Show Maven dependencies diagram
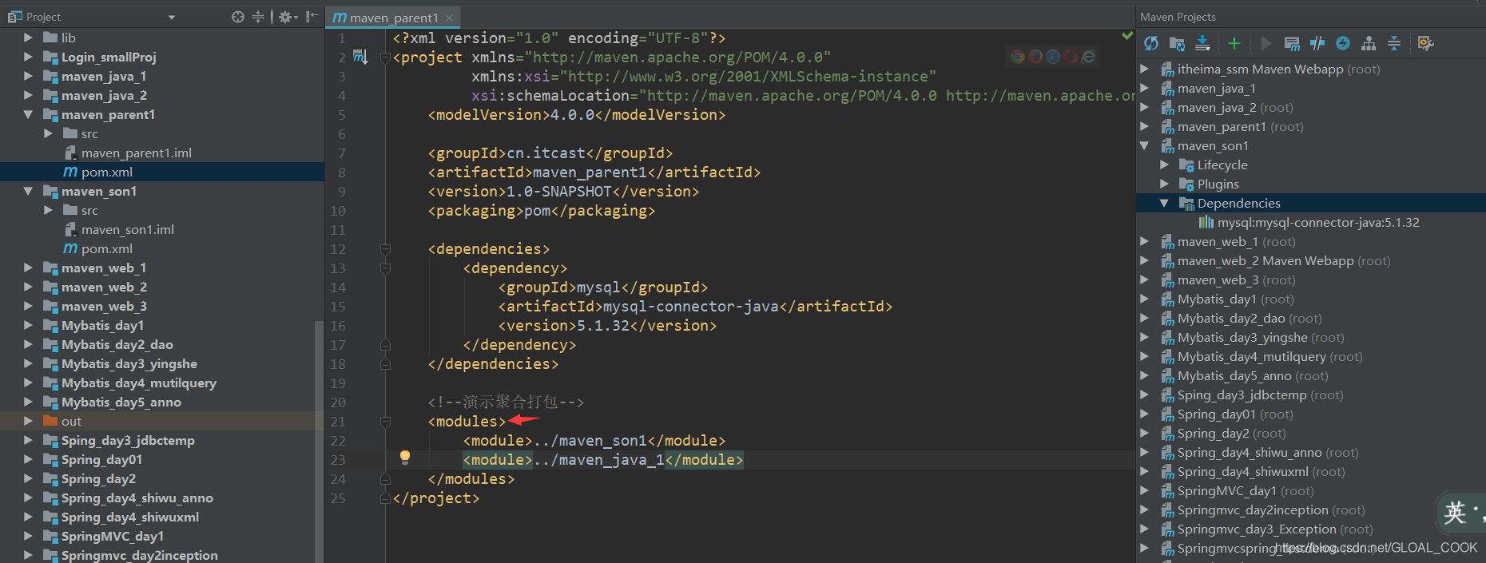 1369,43
